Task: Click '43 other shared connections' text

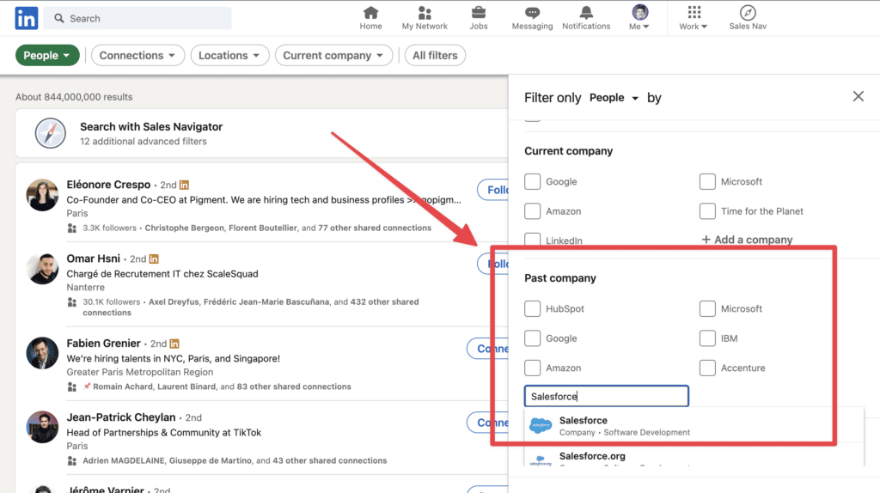Action: pos(329,460)
